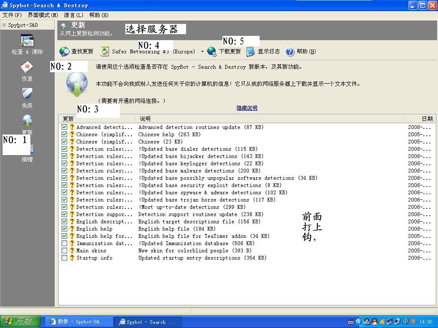The image size is (438, 328).
Task: Open the 文件(F) menu
Action: click(12, 15)
